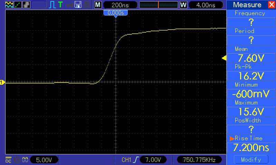Select the Frequency measurement label

[250, 13]
